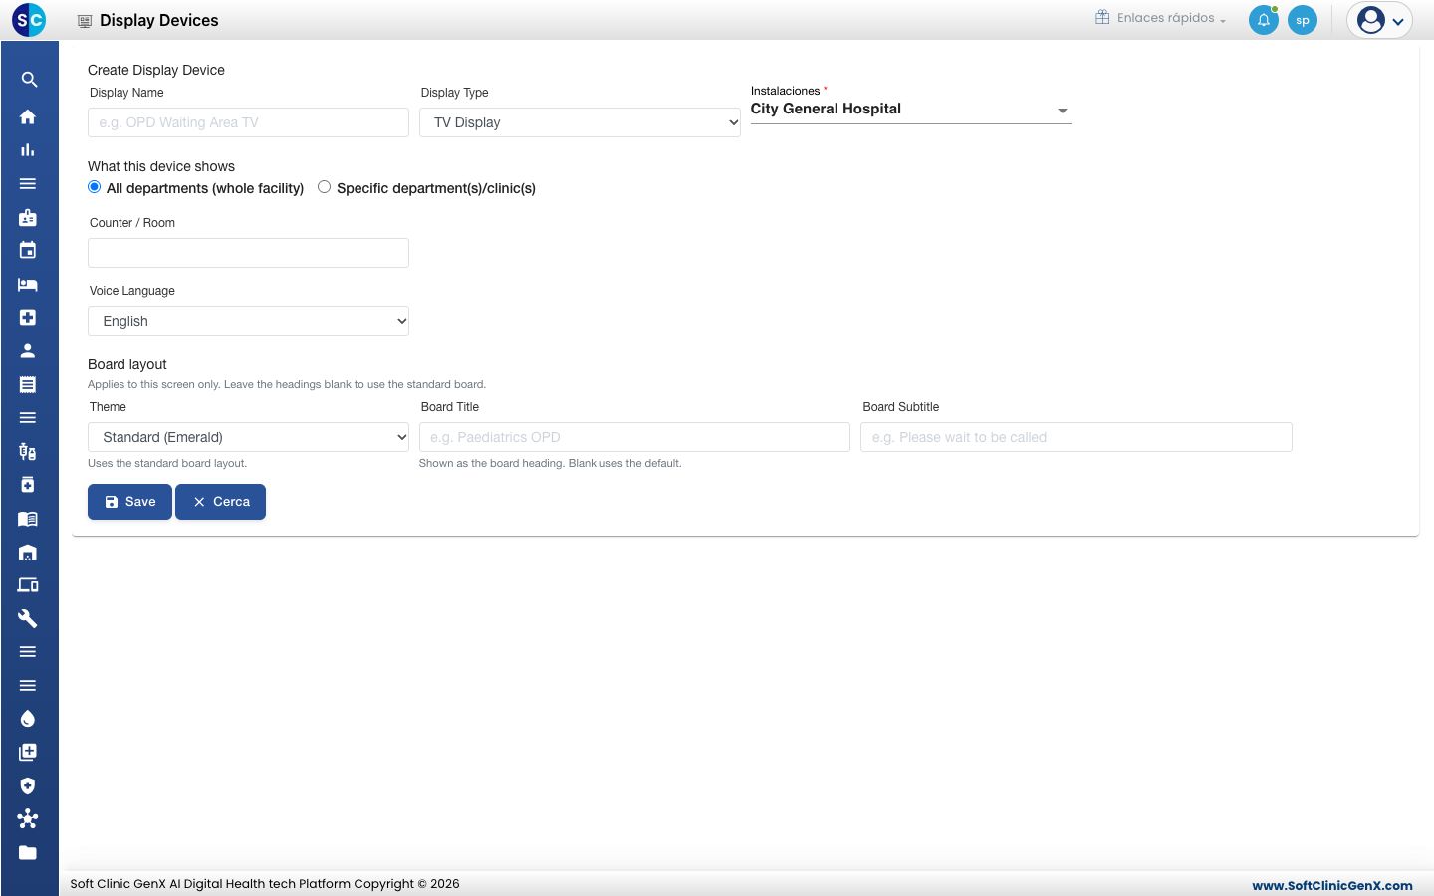
Task: Open the wrench settings icon
Action: pos(28,618)
